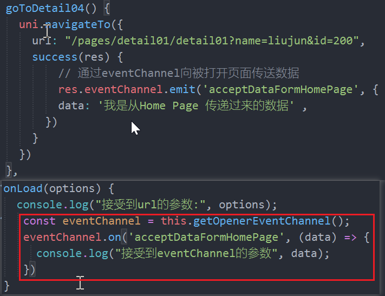Screen dimensions: 385x296
Task: Click the 'acceptDataFormHomePage' string in eventChannel.on
Action: 206,238
